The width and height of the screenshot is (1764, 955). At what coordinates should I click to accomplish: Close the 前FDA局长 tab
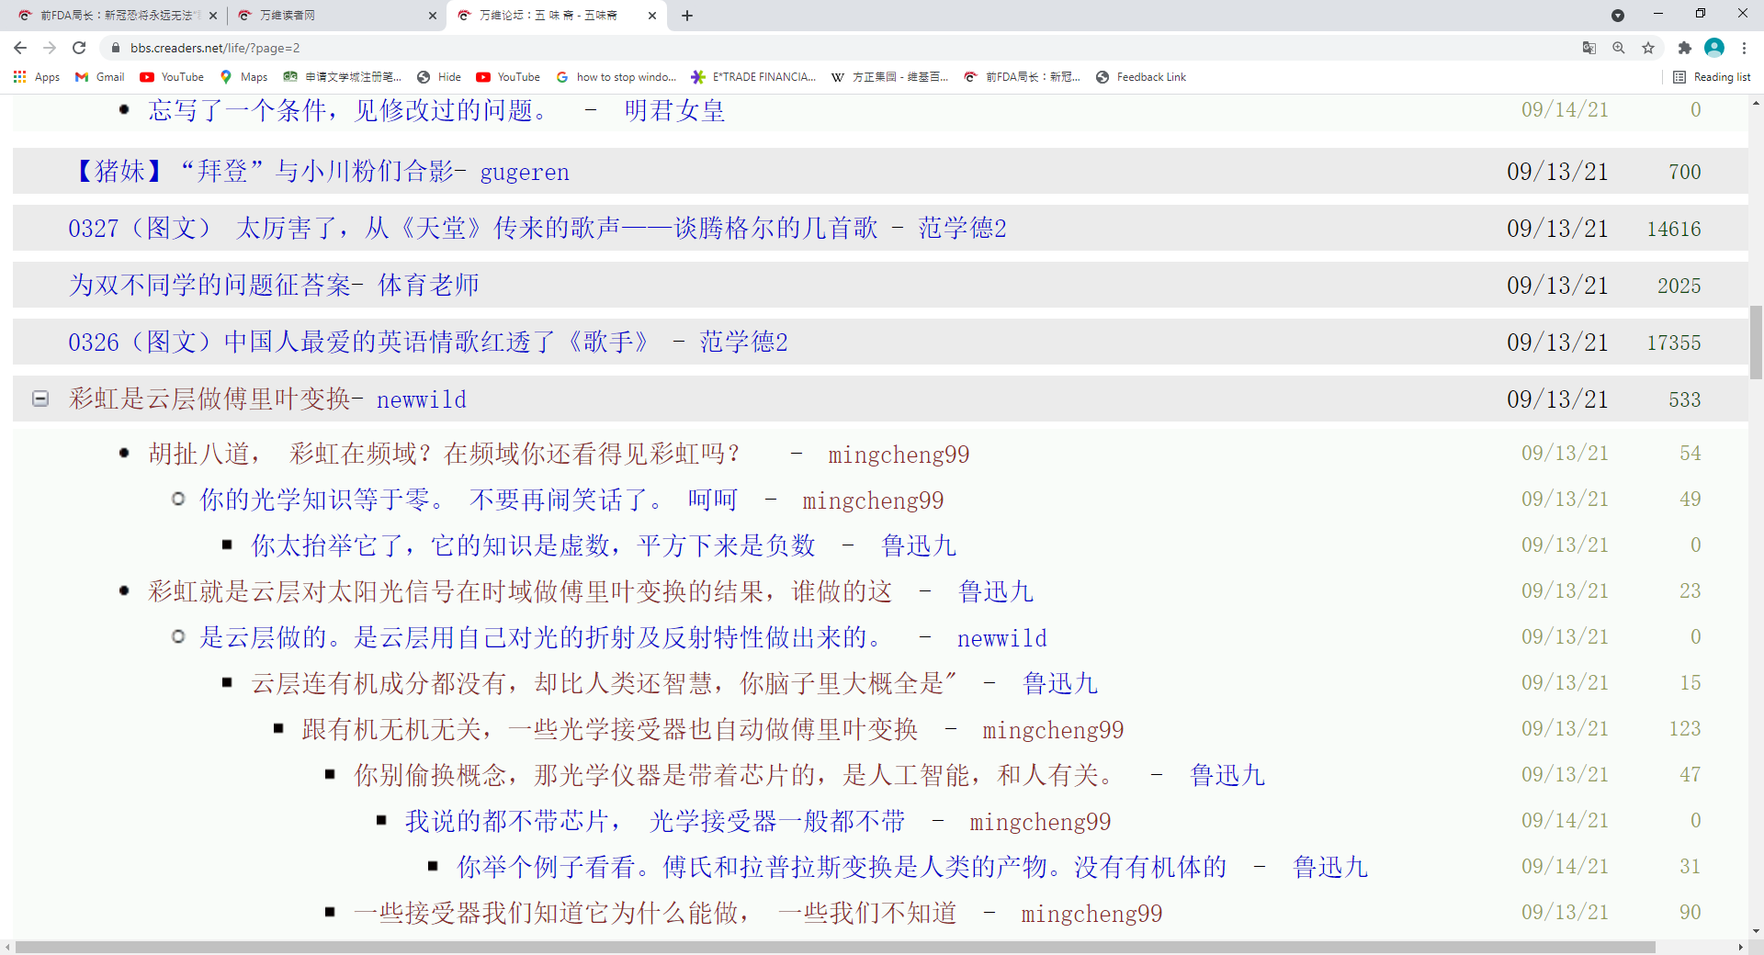tap(213, 15)
